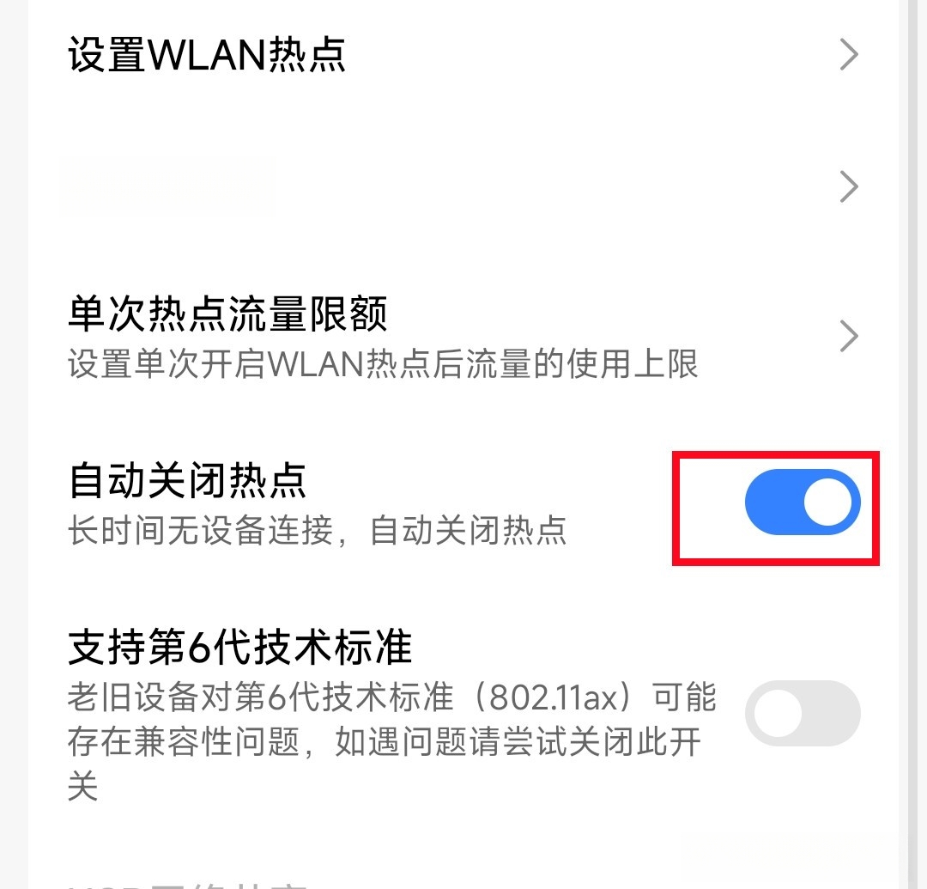The height and width of the screenshot is (889, 927).
Task: Click subtitle 设置单次开启WLAN热点后流量的使用上限
Action: point(383,364)
